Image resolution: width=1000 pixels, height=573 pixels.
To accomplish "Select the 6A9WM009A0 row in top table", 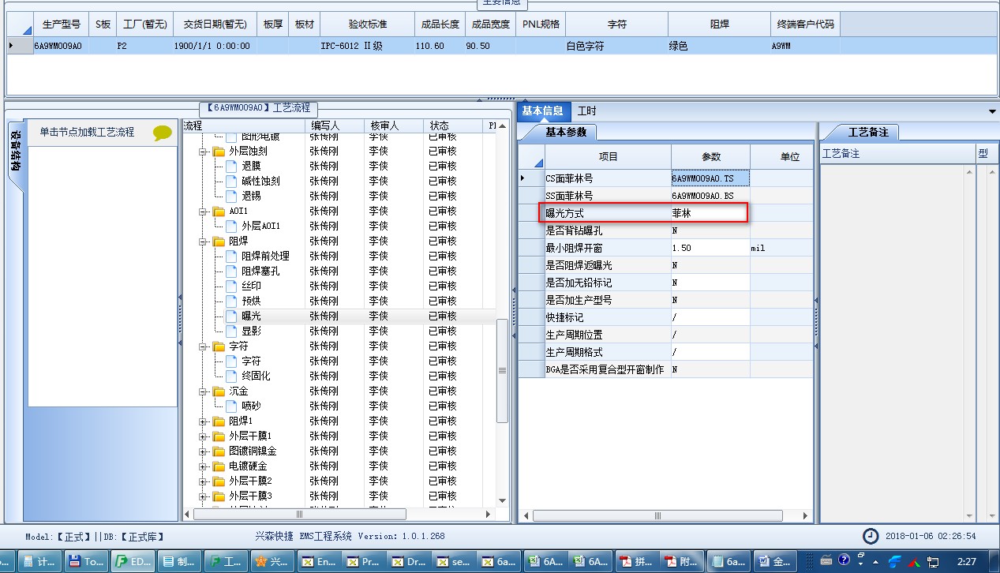I will click(x=501, y=46).
